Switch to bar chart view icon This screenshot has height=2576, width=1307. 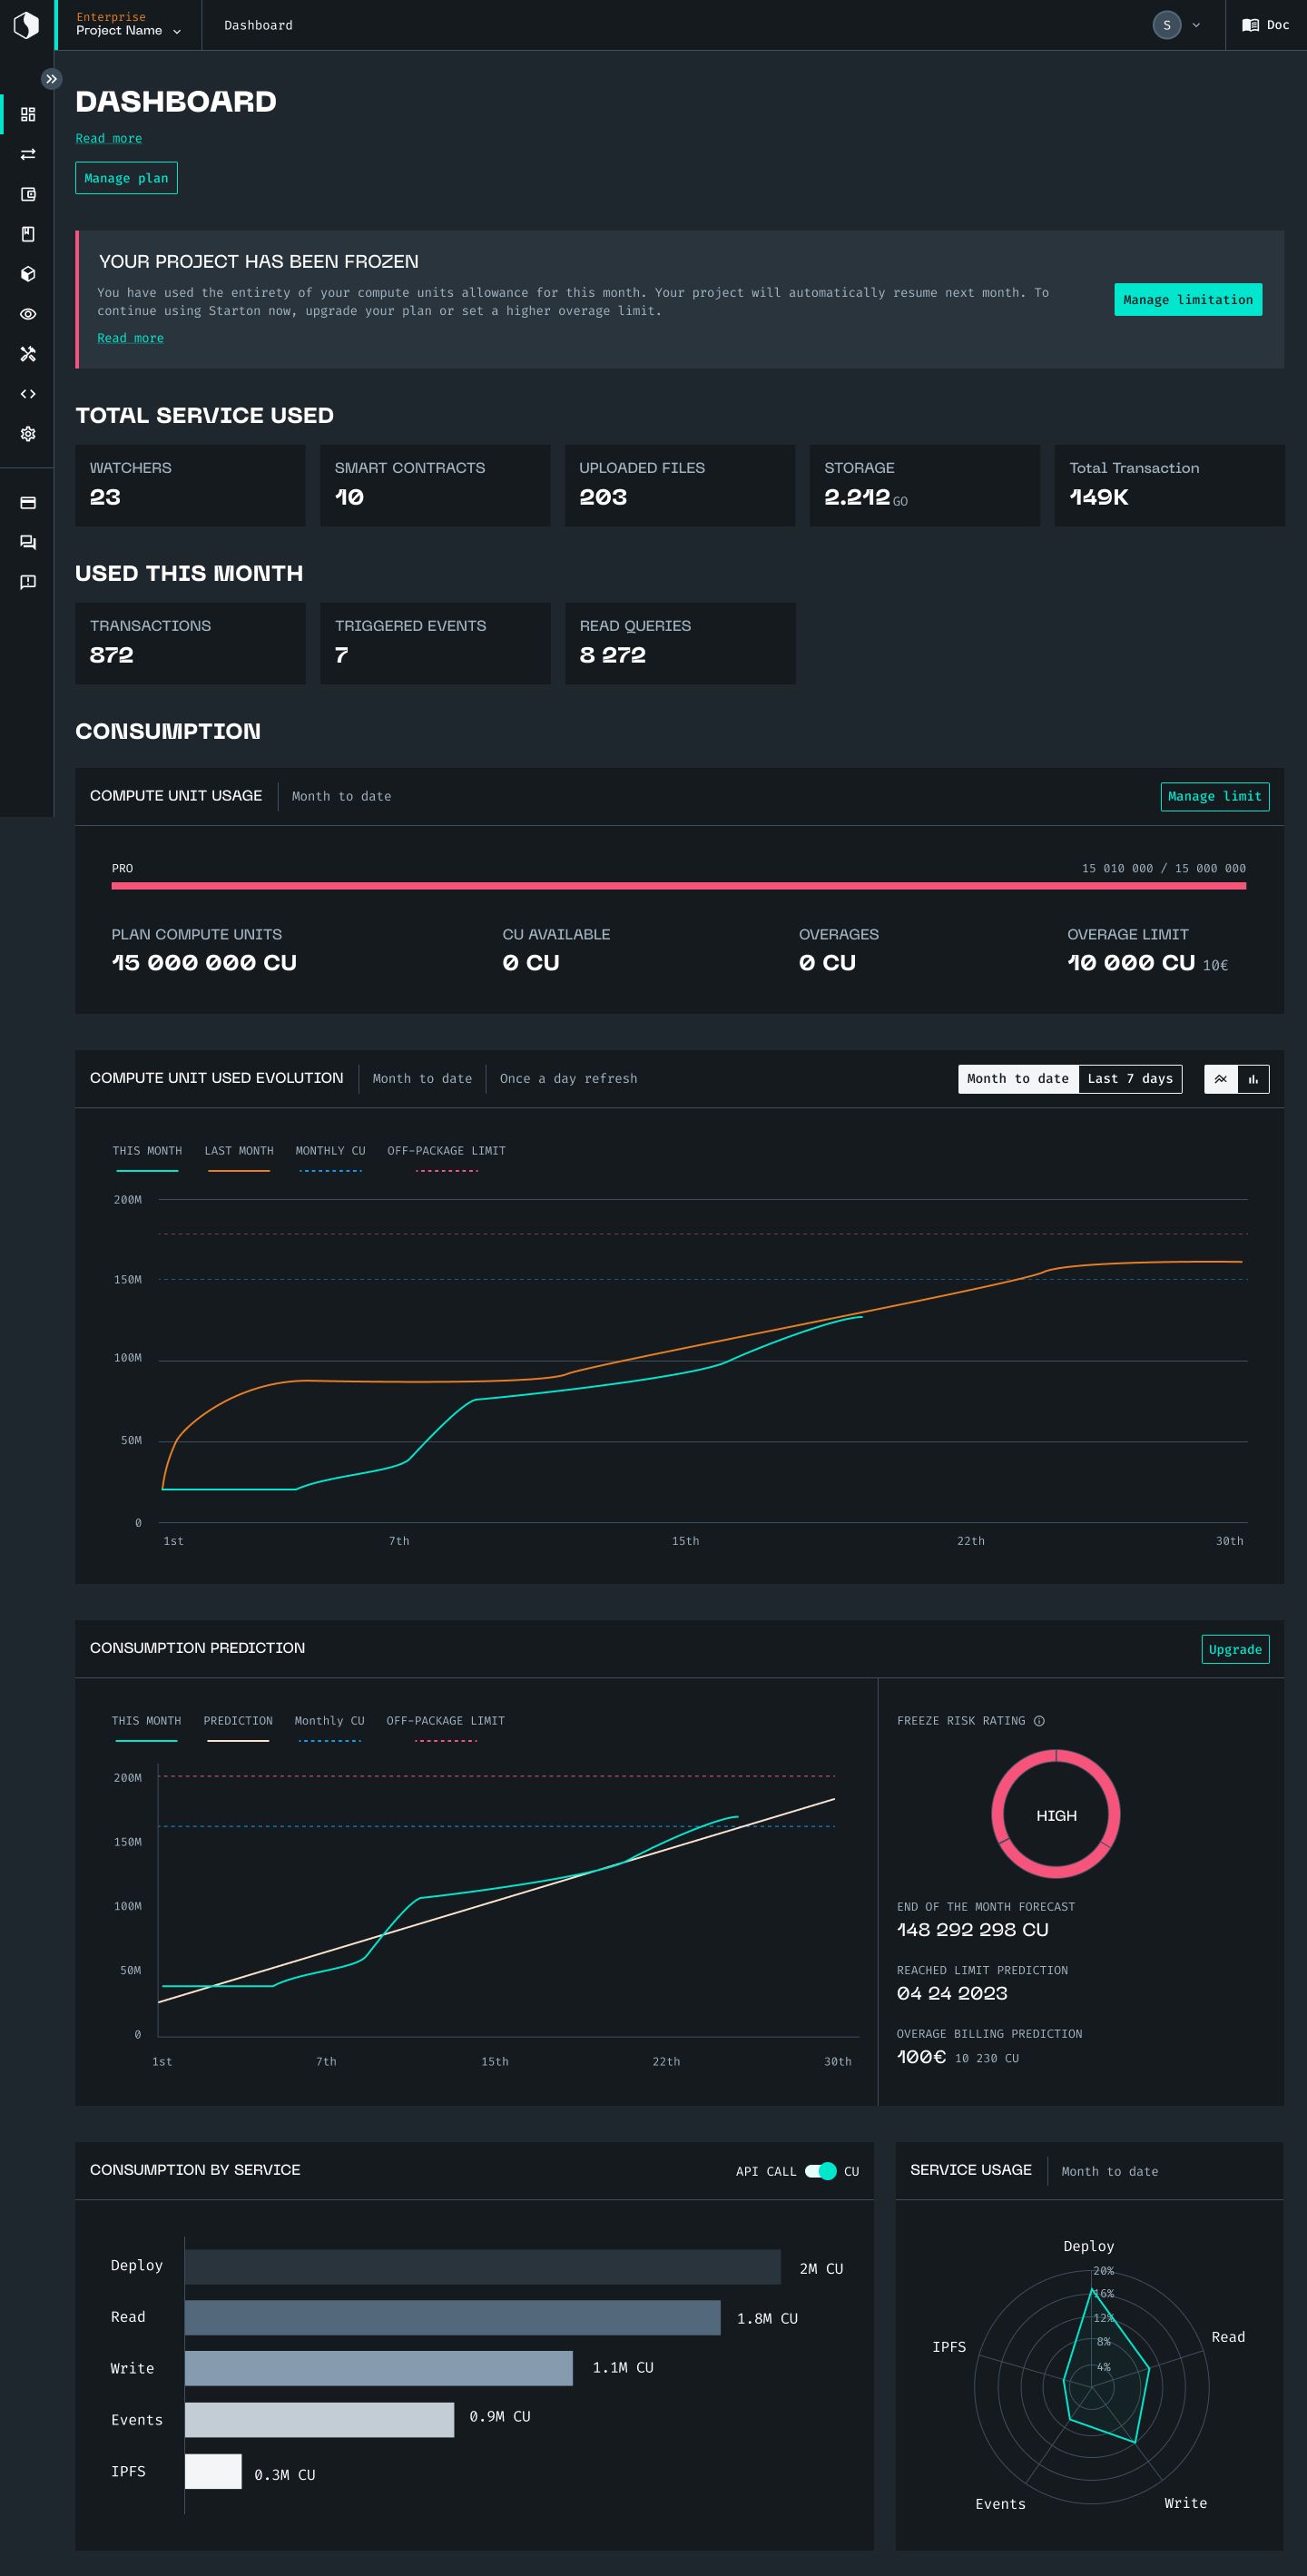(1253, 1079)
